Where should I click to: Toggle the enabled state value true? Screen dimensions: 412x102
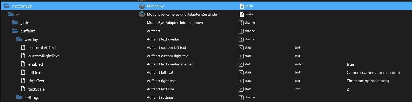(350, 64)
